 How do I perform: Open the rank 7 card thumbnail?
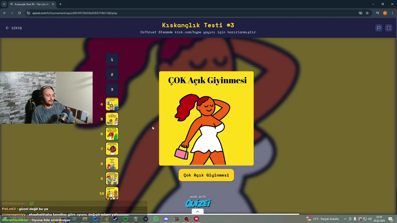pyautogui.click(x=112, y=149)
